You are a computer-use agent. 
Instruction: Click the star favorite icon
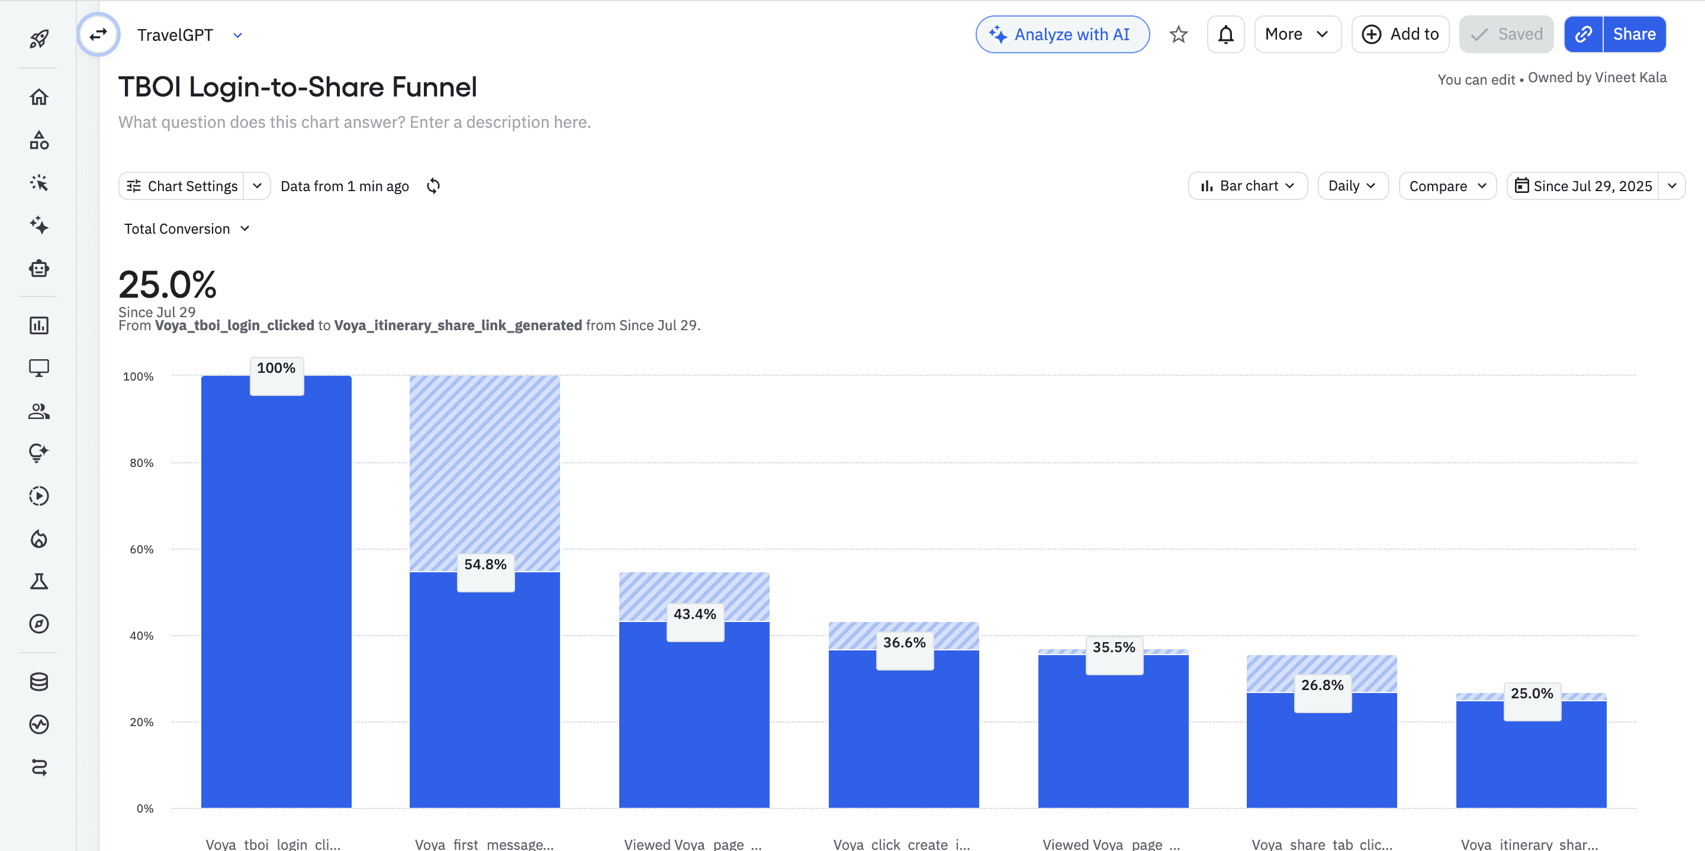tap(1178, 34)
